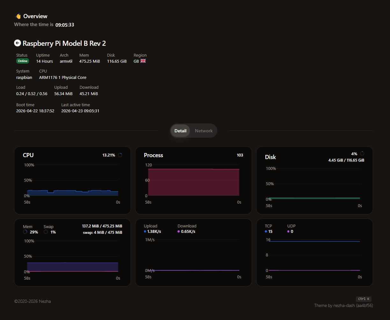Click the red Process chart area
Viewport: 390px width, 320px height.
point(194,182)
